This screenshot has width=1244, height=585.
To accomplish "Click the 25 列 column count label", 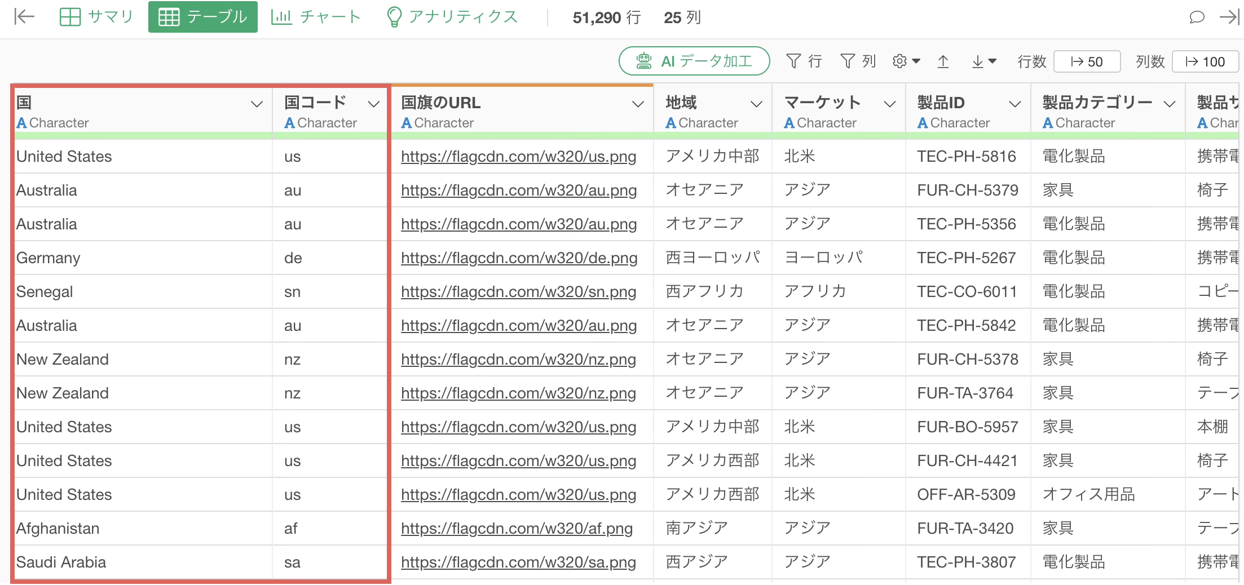I will click(x=682, y=17).
